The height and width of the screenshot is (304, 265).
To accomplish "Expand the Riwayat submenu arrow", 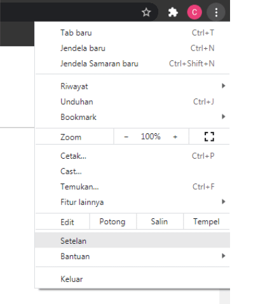I will pyautogui.click(x=223, y=86).
